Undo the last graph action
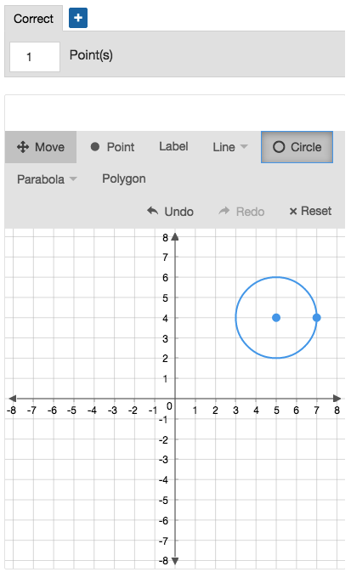This screenshot has width=351, height=572. [x=170, y=212]
